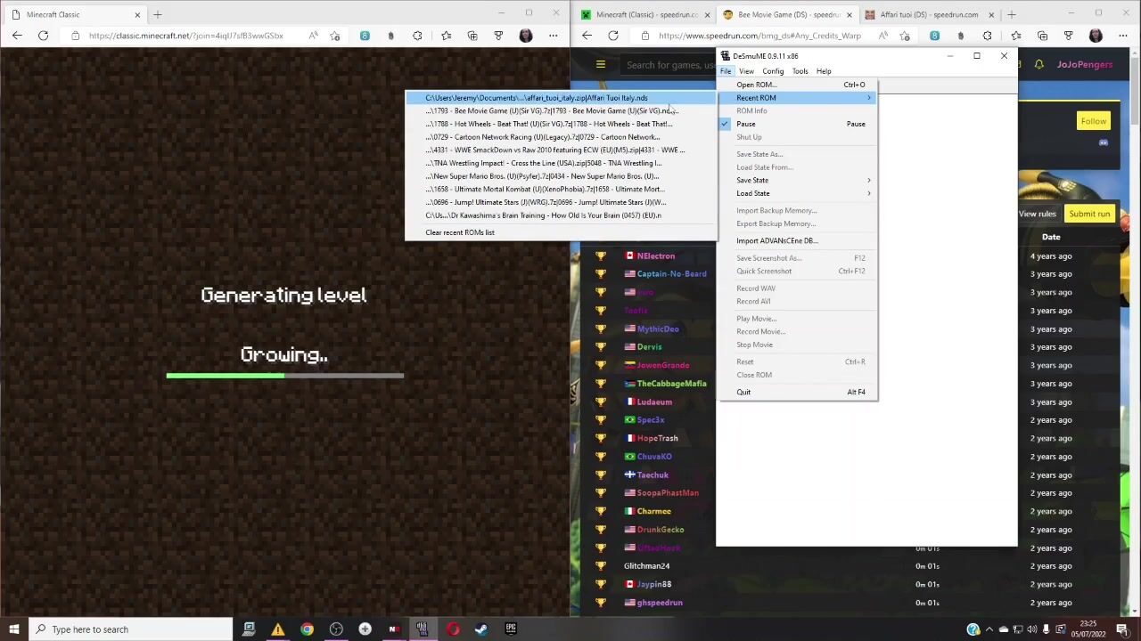
Task: Refresh the Minecraft Classic browser page
Action: pos(43,36)
